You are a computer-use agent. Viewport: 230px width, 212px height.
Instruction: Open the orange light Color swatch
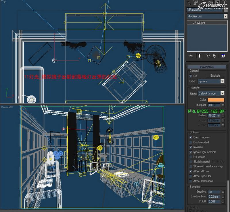point(216,100)
